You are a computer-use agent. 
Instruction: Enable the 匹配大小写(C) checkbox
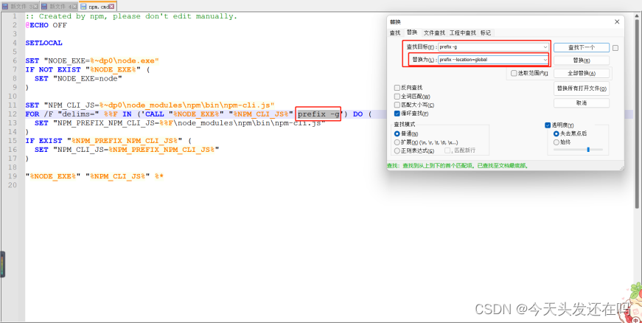tap(397, 105)
